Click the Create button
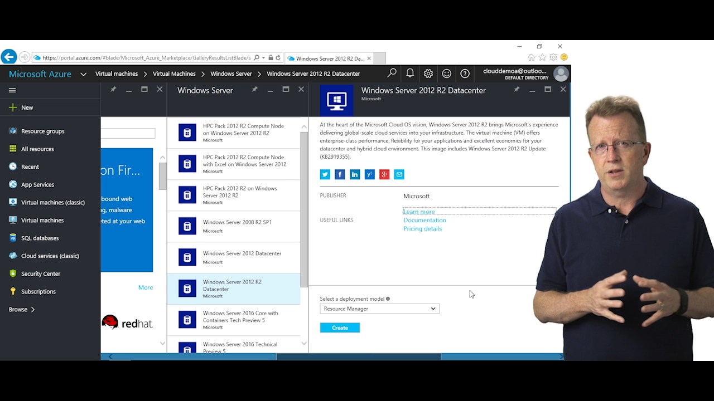The width and height of the screenshot is (714, 401). coord(340,327)
